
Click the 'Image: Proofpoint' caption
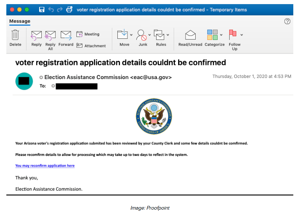tap(150, 208)
